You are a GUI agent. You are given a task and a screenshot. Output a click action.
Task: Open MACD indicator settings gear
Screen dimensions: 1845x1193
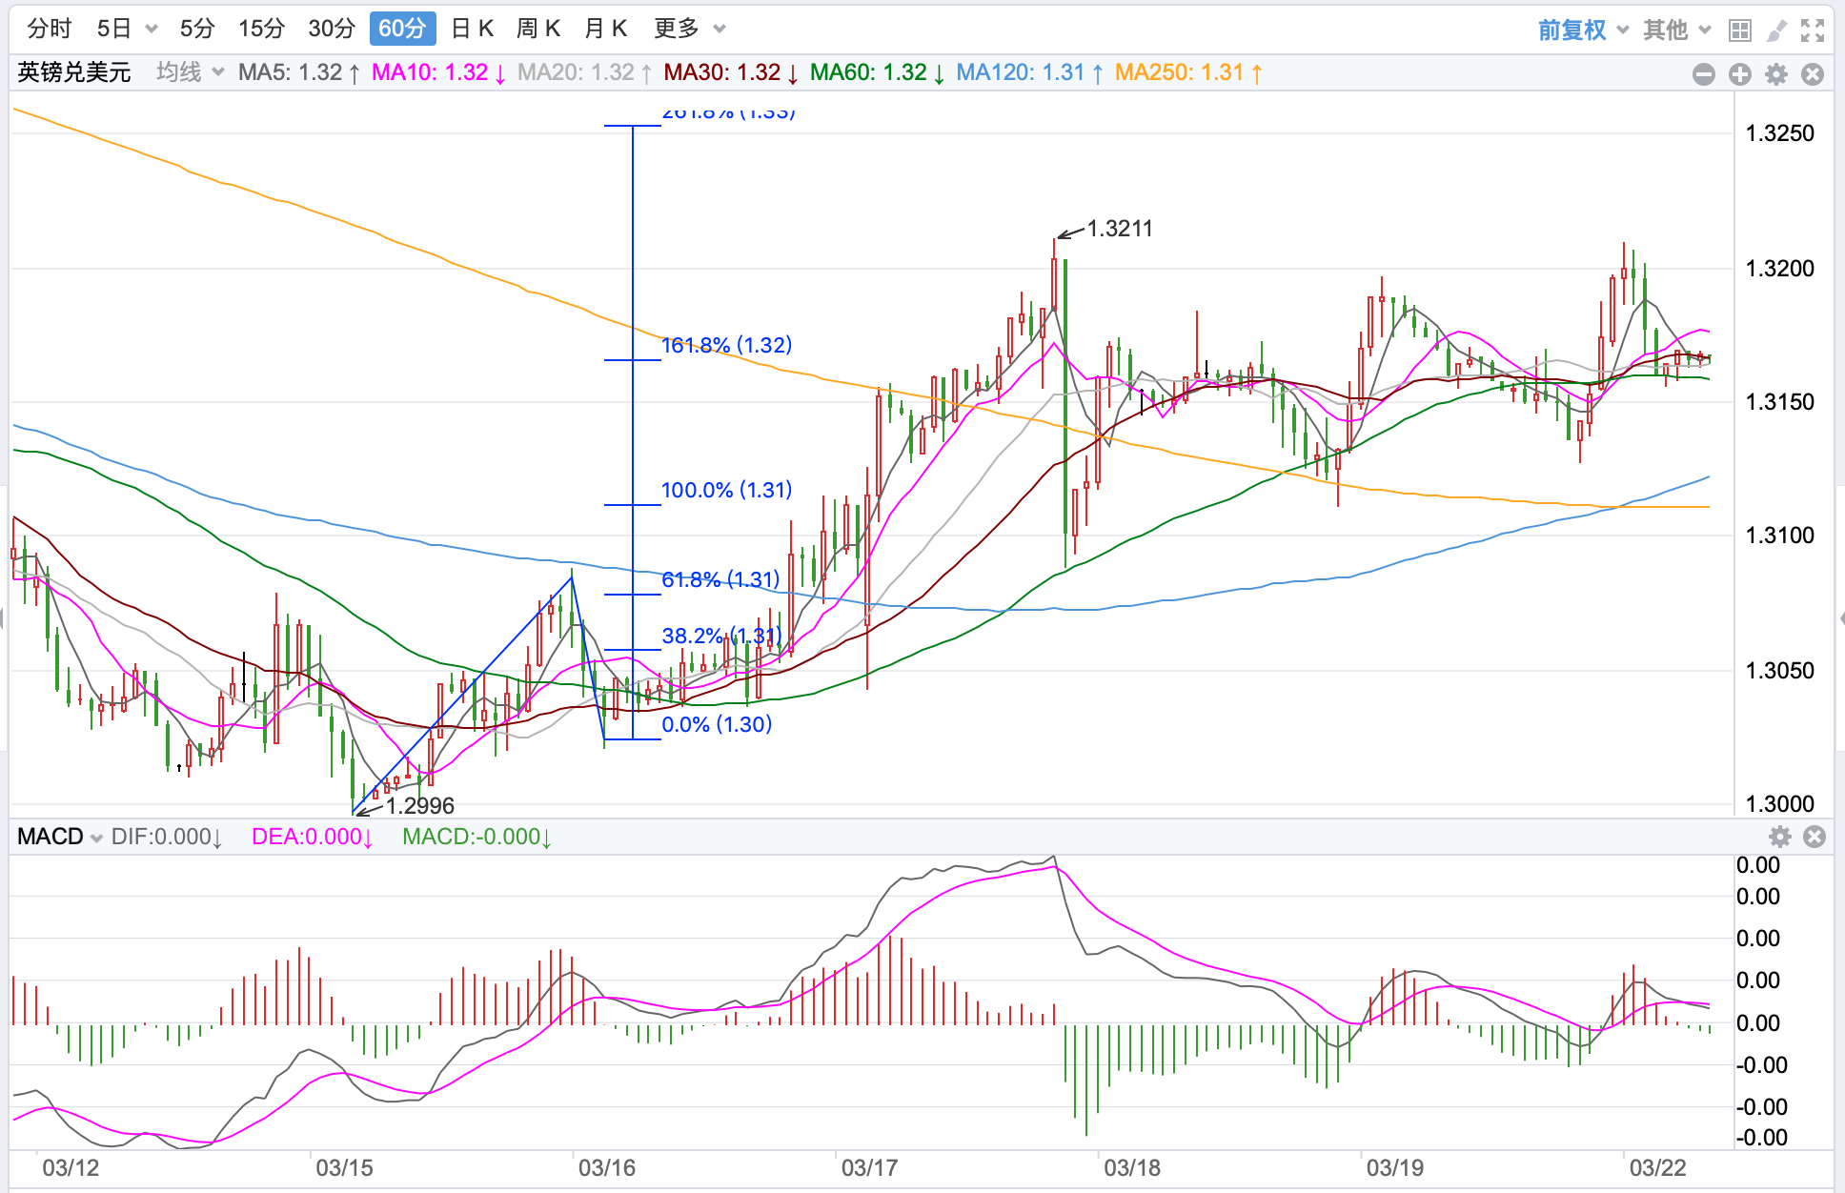(x=1779, y=837)
